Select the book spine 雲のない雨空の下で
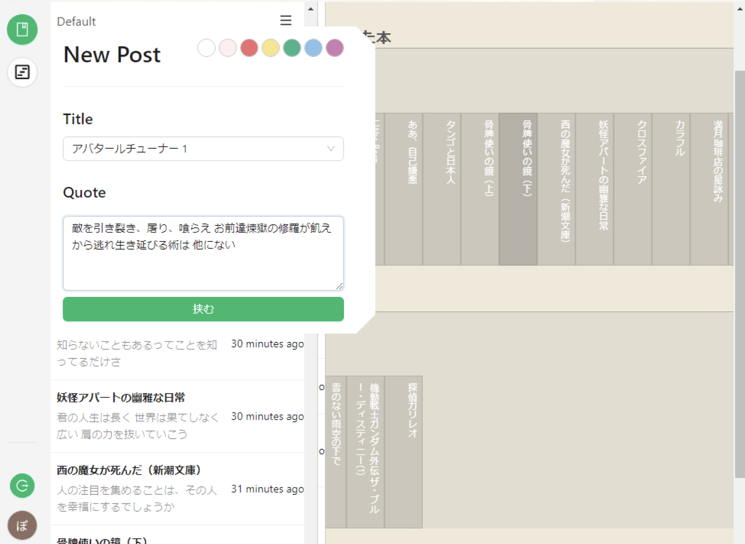The width and height of the screenshot is (745, 544). 336,452
